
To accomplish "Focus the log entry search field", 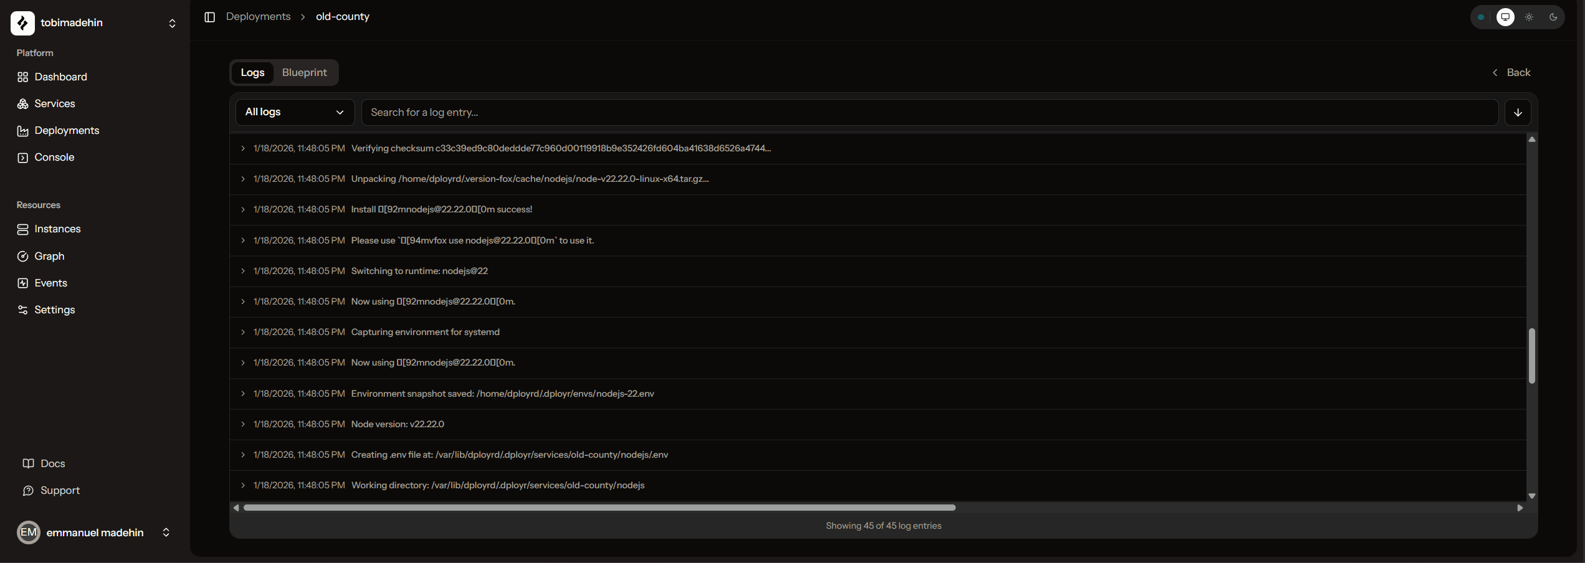I will [929, 113].
